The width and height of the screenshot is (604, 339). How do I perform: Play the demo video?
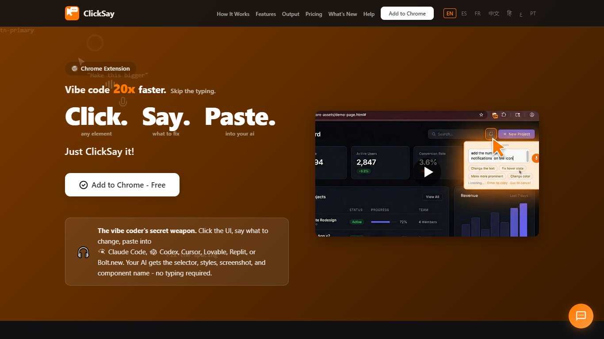tap(428, 173)
